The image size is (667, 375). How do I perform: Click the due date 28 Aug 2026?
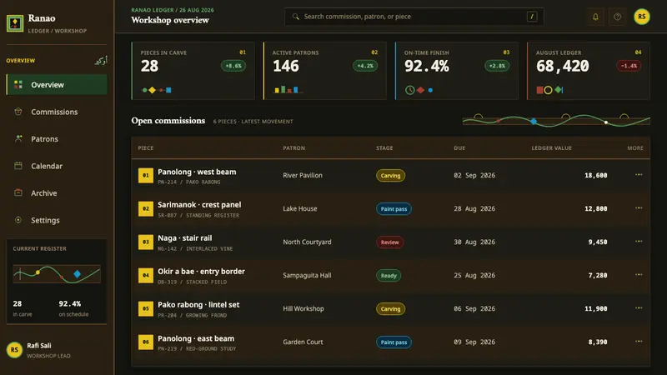(x=474, y=209)
